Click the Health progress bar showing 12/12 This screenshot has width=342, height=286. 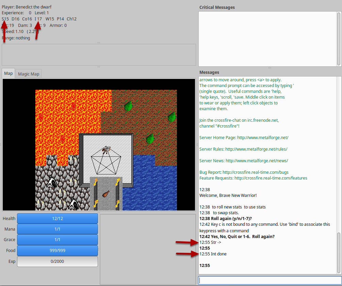coord(57,219)
